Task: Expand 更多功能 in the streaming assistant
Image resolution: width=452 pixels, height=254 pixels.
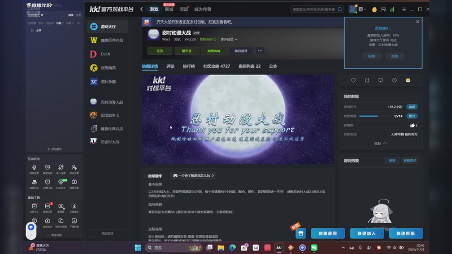Action: pos(54,235)
